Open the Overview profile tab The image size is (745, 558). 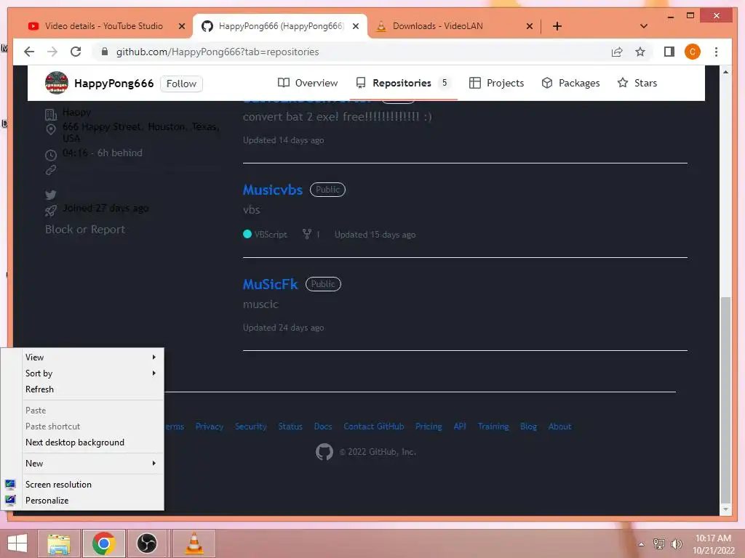coord(308,83)
